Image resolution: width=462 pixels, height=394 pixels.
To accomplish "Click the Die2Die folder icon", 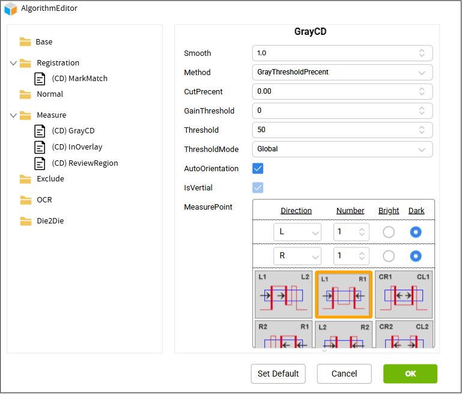I will click(x=25, y=221).
